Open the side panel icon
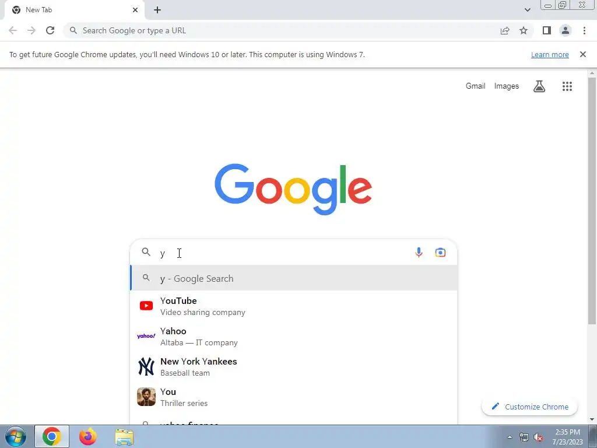 coord(547,30)
